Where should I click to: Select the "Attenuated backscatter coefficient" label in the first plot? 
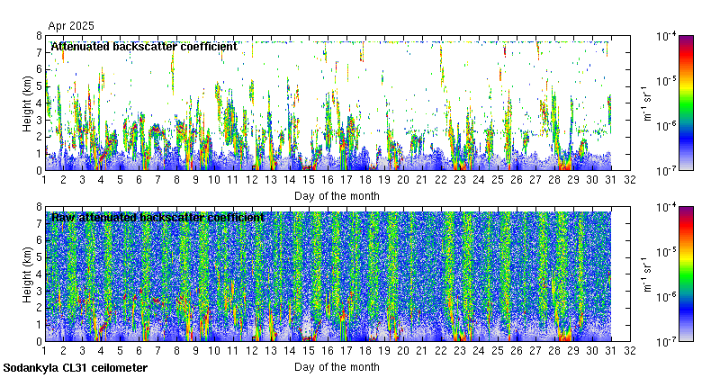[144, 47]
